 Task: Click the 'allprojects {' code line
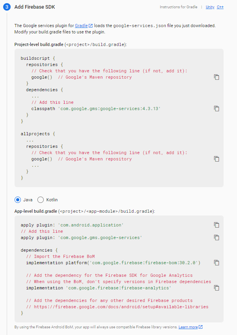(38, 134)
